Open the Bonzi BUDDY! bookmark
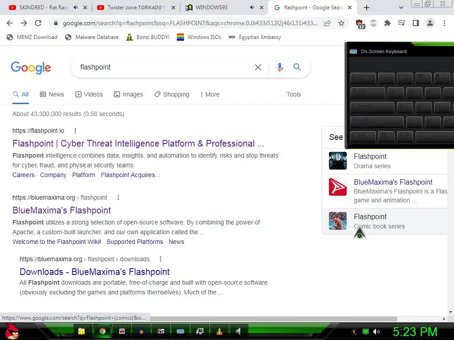This screenshot has width=454, height=340. 148,37
